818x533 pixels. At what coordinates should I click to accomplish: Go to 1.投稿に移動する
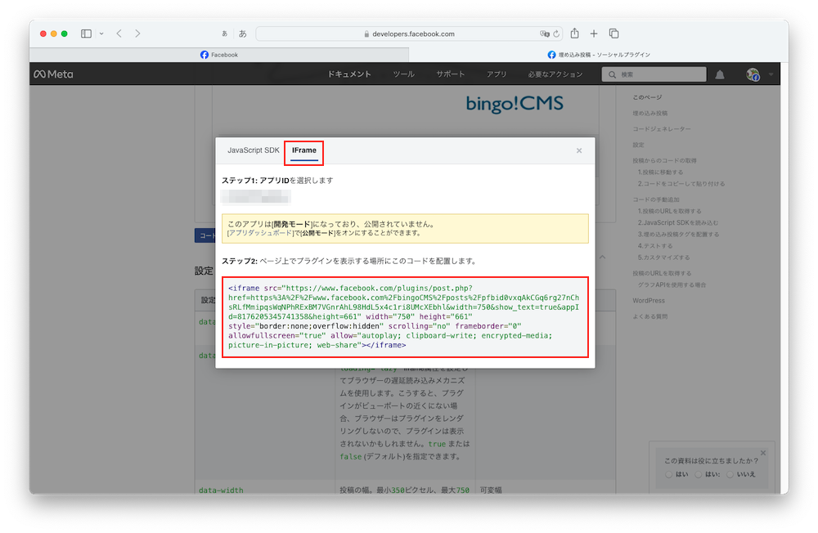660,172
